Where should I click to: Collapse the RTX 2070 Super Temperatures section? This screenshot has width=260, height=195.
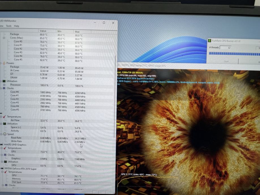(2, 172)
